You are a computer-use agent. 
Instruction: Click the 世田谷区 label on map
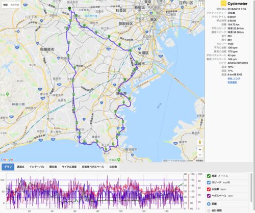pos(126,24)
